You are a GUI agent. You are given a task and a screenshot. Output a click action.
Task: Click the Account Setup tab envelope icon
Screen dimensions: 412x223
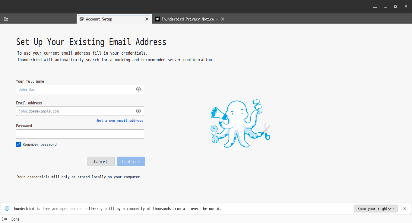pyautogui.click(x=82, y=19)
